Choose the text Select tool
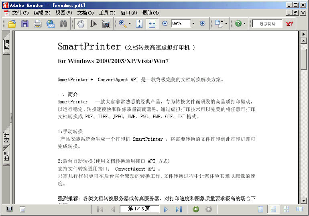309x216 pixels. click(x=93, y=24)
